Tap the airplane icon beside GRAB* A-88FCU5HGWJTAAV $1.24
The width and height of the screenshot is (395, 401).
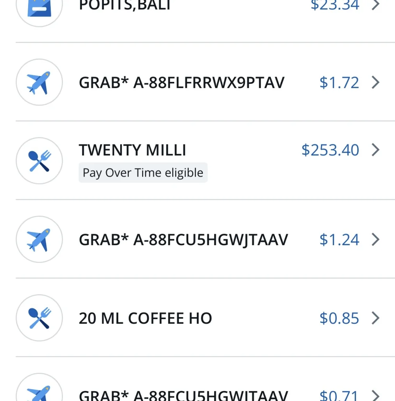tap(39, 239)
